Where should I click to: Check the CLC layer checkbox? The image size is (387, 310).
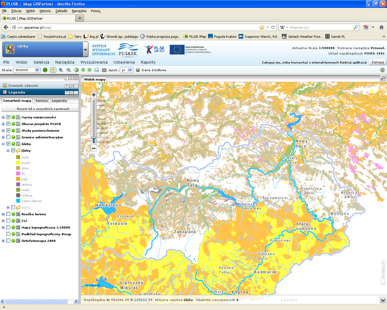click(x=8, y=221)
